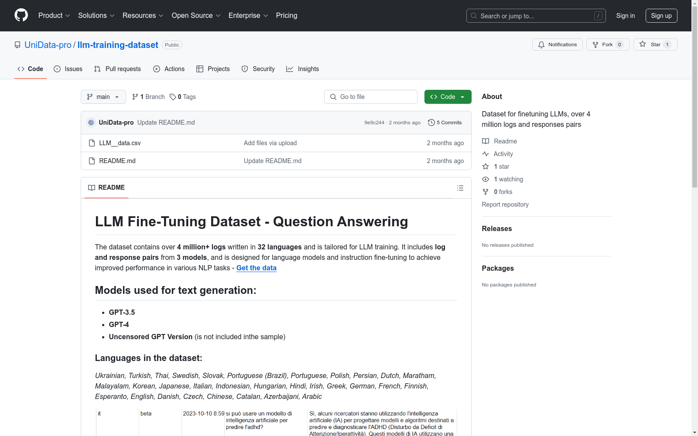Screen dimensions: 698x436
Task: Open the Releases heading link
Action: tap(497, 228)
